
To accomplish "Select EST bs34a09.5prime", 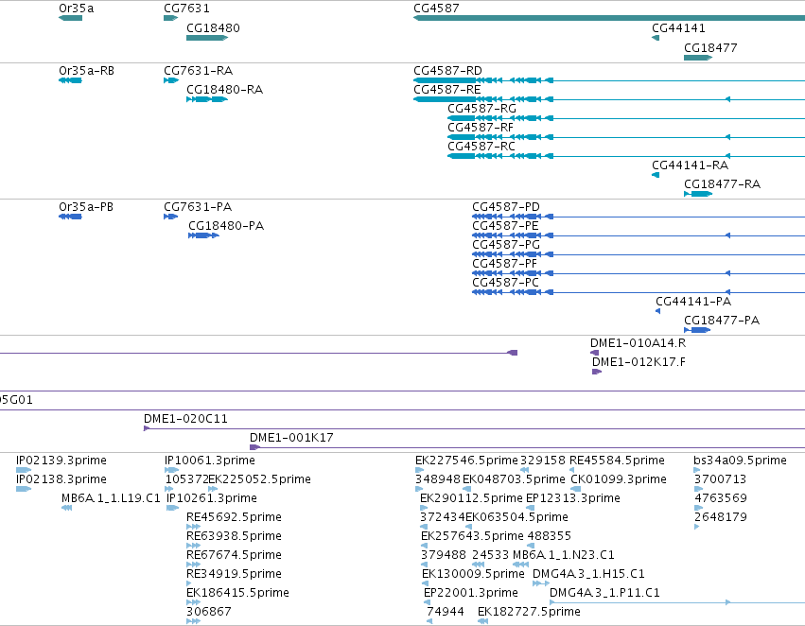I will pos(696,470).
